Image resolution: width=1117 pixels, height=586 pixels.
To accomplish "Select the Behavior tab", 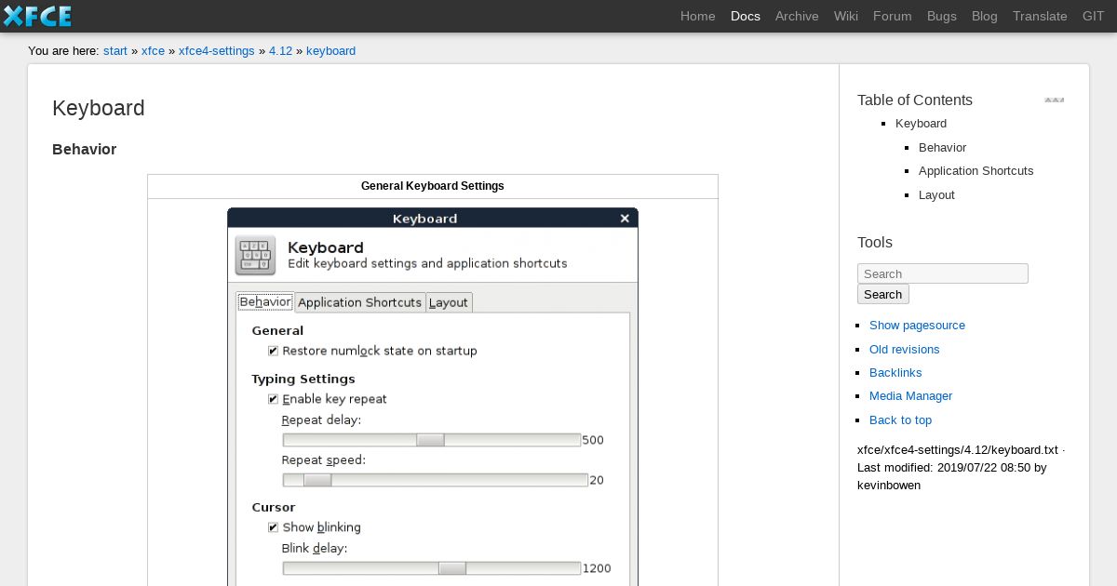I will pos(265,302).
